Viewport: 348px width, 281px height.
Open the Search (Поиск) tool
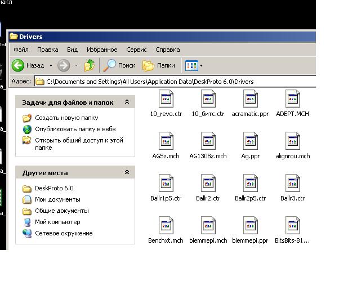119,65
